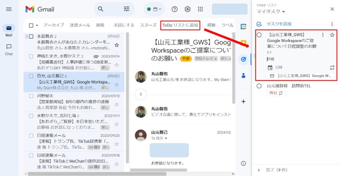
Task: Open the 【営業部周知】 email from 河野郁夫
Action: [74, 102]
